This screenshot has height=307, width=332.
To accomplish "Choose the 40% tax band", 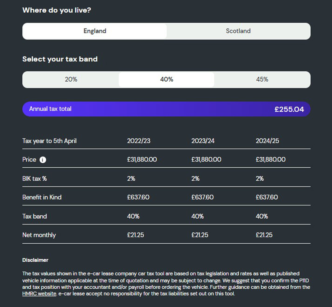I will click(x=166, y=79).
